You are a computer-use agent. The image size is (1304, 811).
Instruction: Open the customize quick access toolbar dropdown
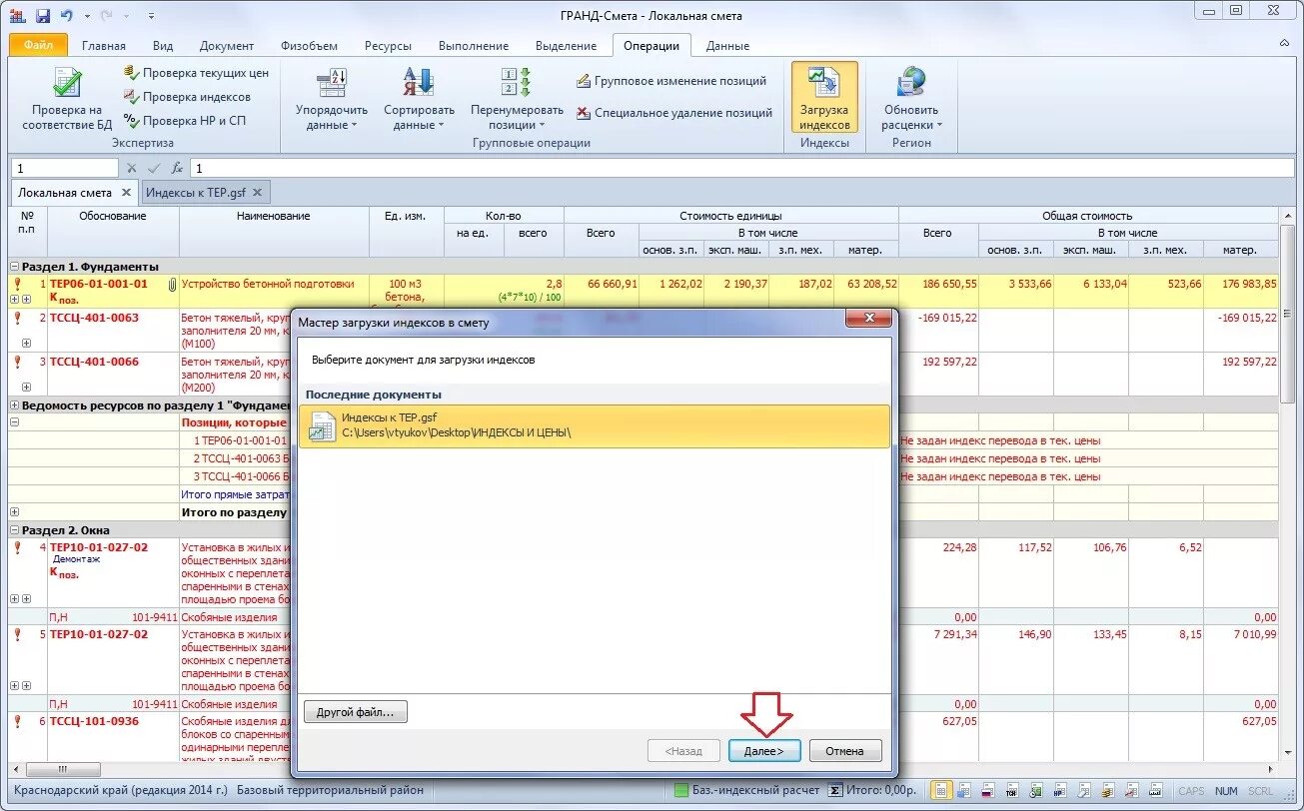pyautogui.click(x=151, y=16)
